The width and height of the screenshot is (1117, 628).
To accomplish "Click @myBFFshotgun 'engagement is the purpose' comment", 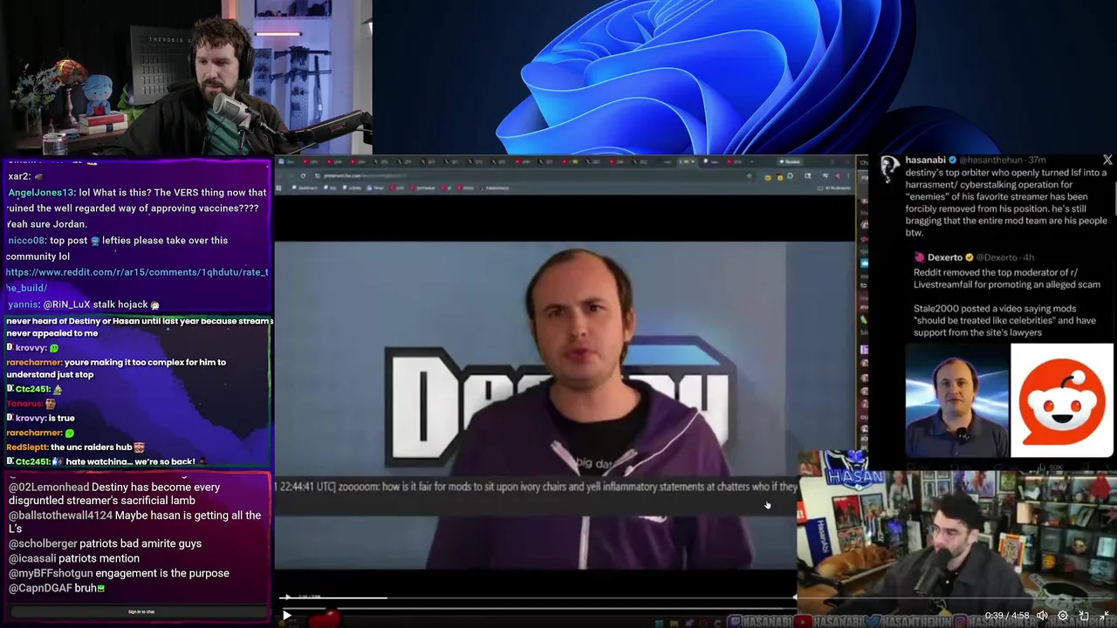I will (x=119, y=573).
